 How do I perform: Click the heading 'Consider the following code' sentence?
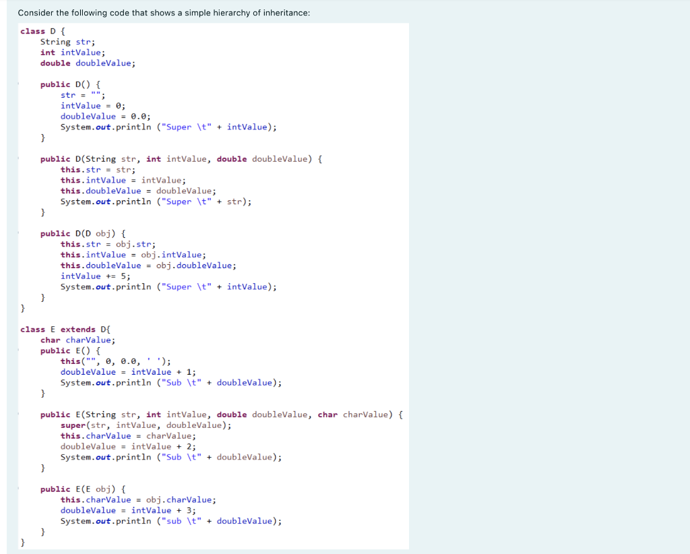click(x=164, y=13)
